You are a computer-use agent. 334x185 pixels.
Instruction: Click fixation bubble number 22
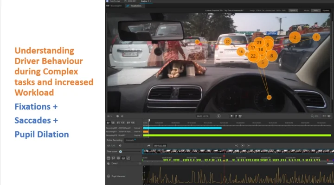253,56
